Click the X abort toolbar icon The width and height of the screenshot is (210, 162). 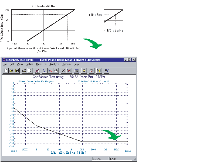63,71
